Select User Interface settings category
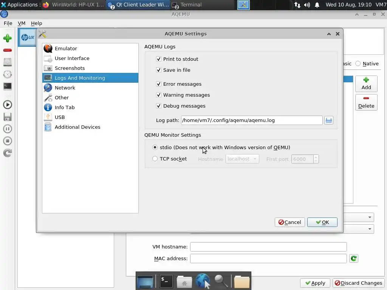 point(90,58)
